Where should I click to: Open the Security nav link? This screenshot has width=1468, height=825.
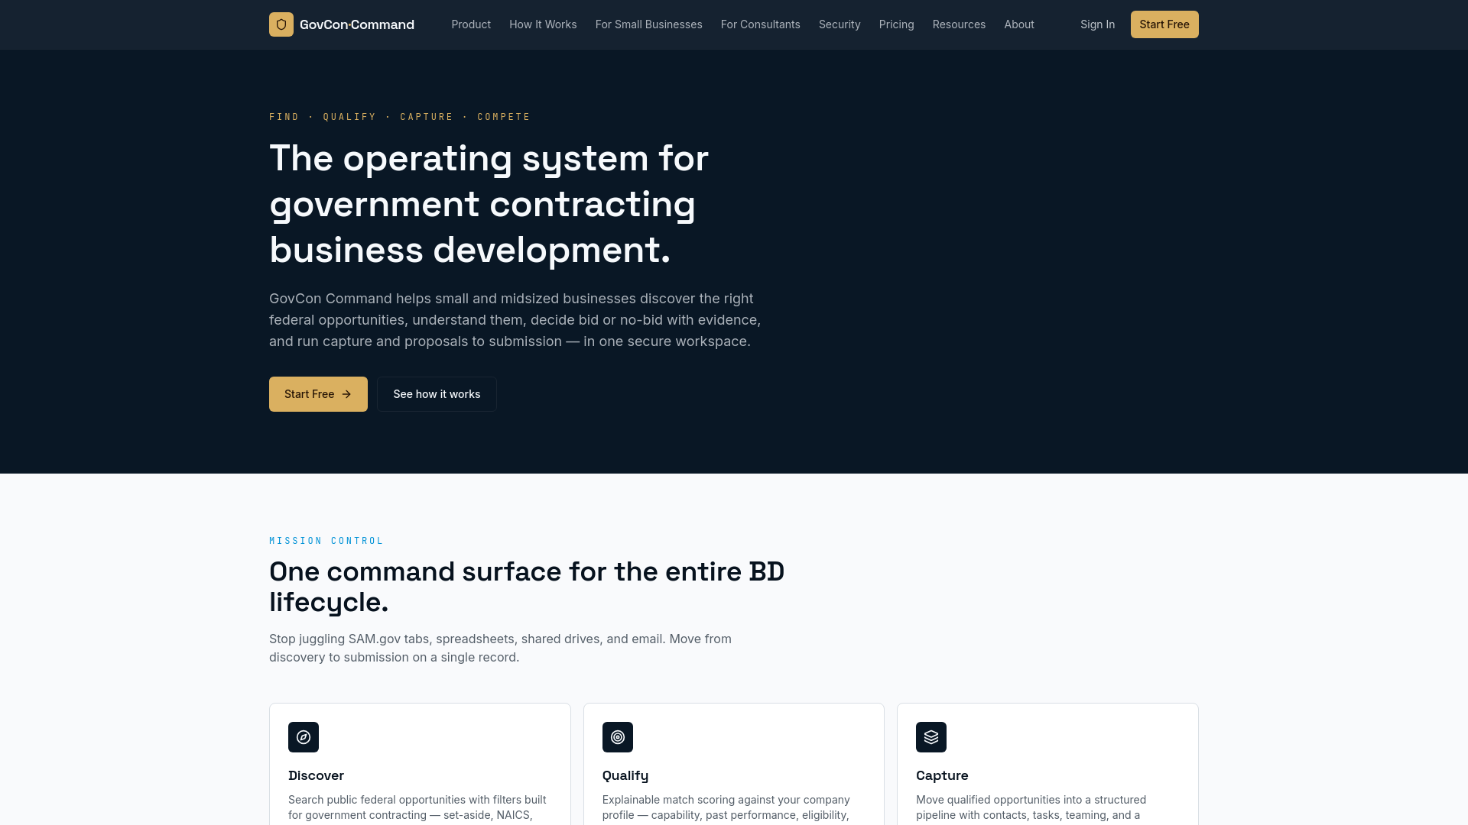tap(840, 24)
